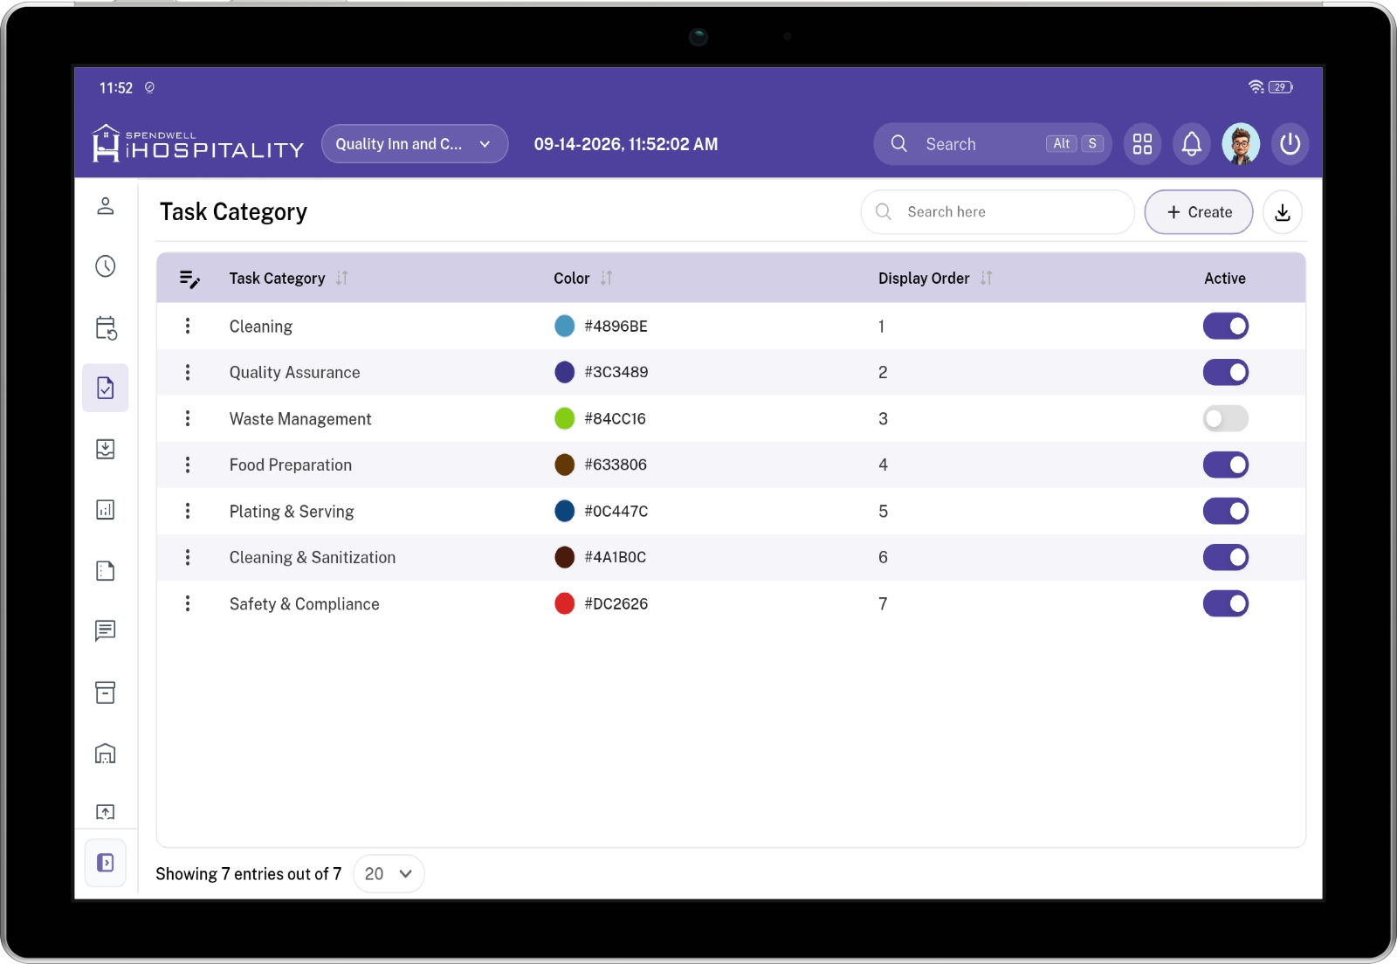Viewport: 1397px width, 964px height.
Task: Open the page size 20 dropdown
Action: coord(389,874)
